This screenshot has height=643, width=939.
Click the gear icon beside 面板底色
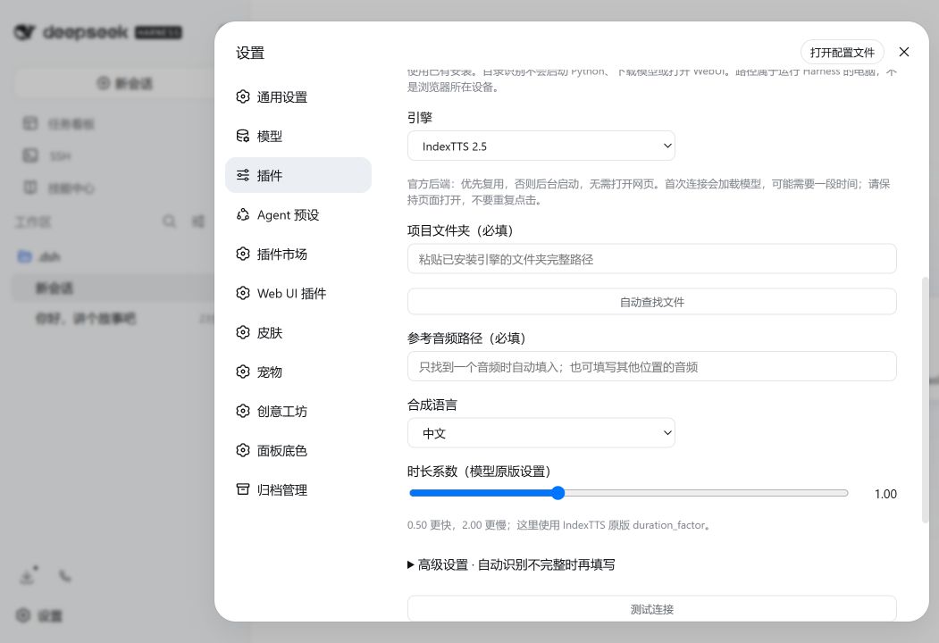[242, 450]
